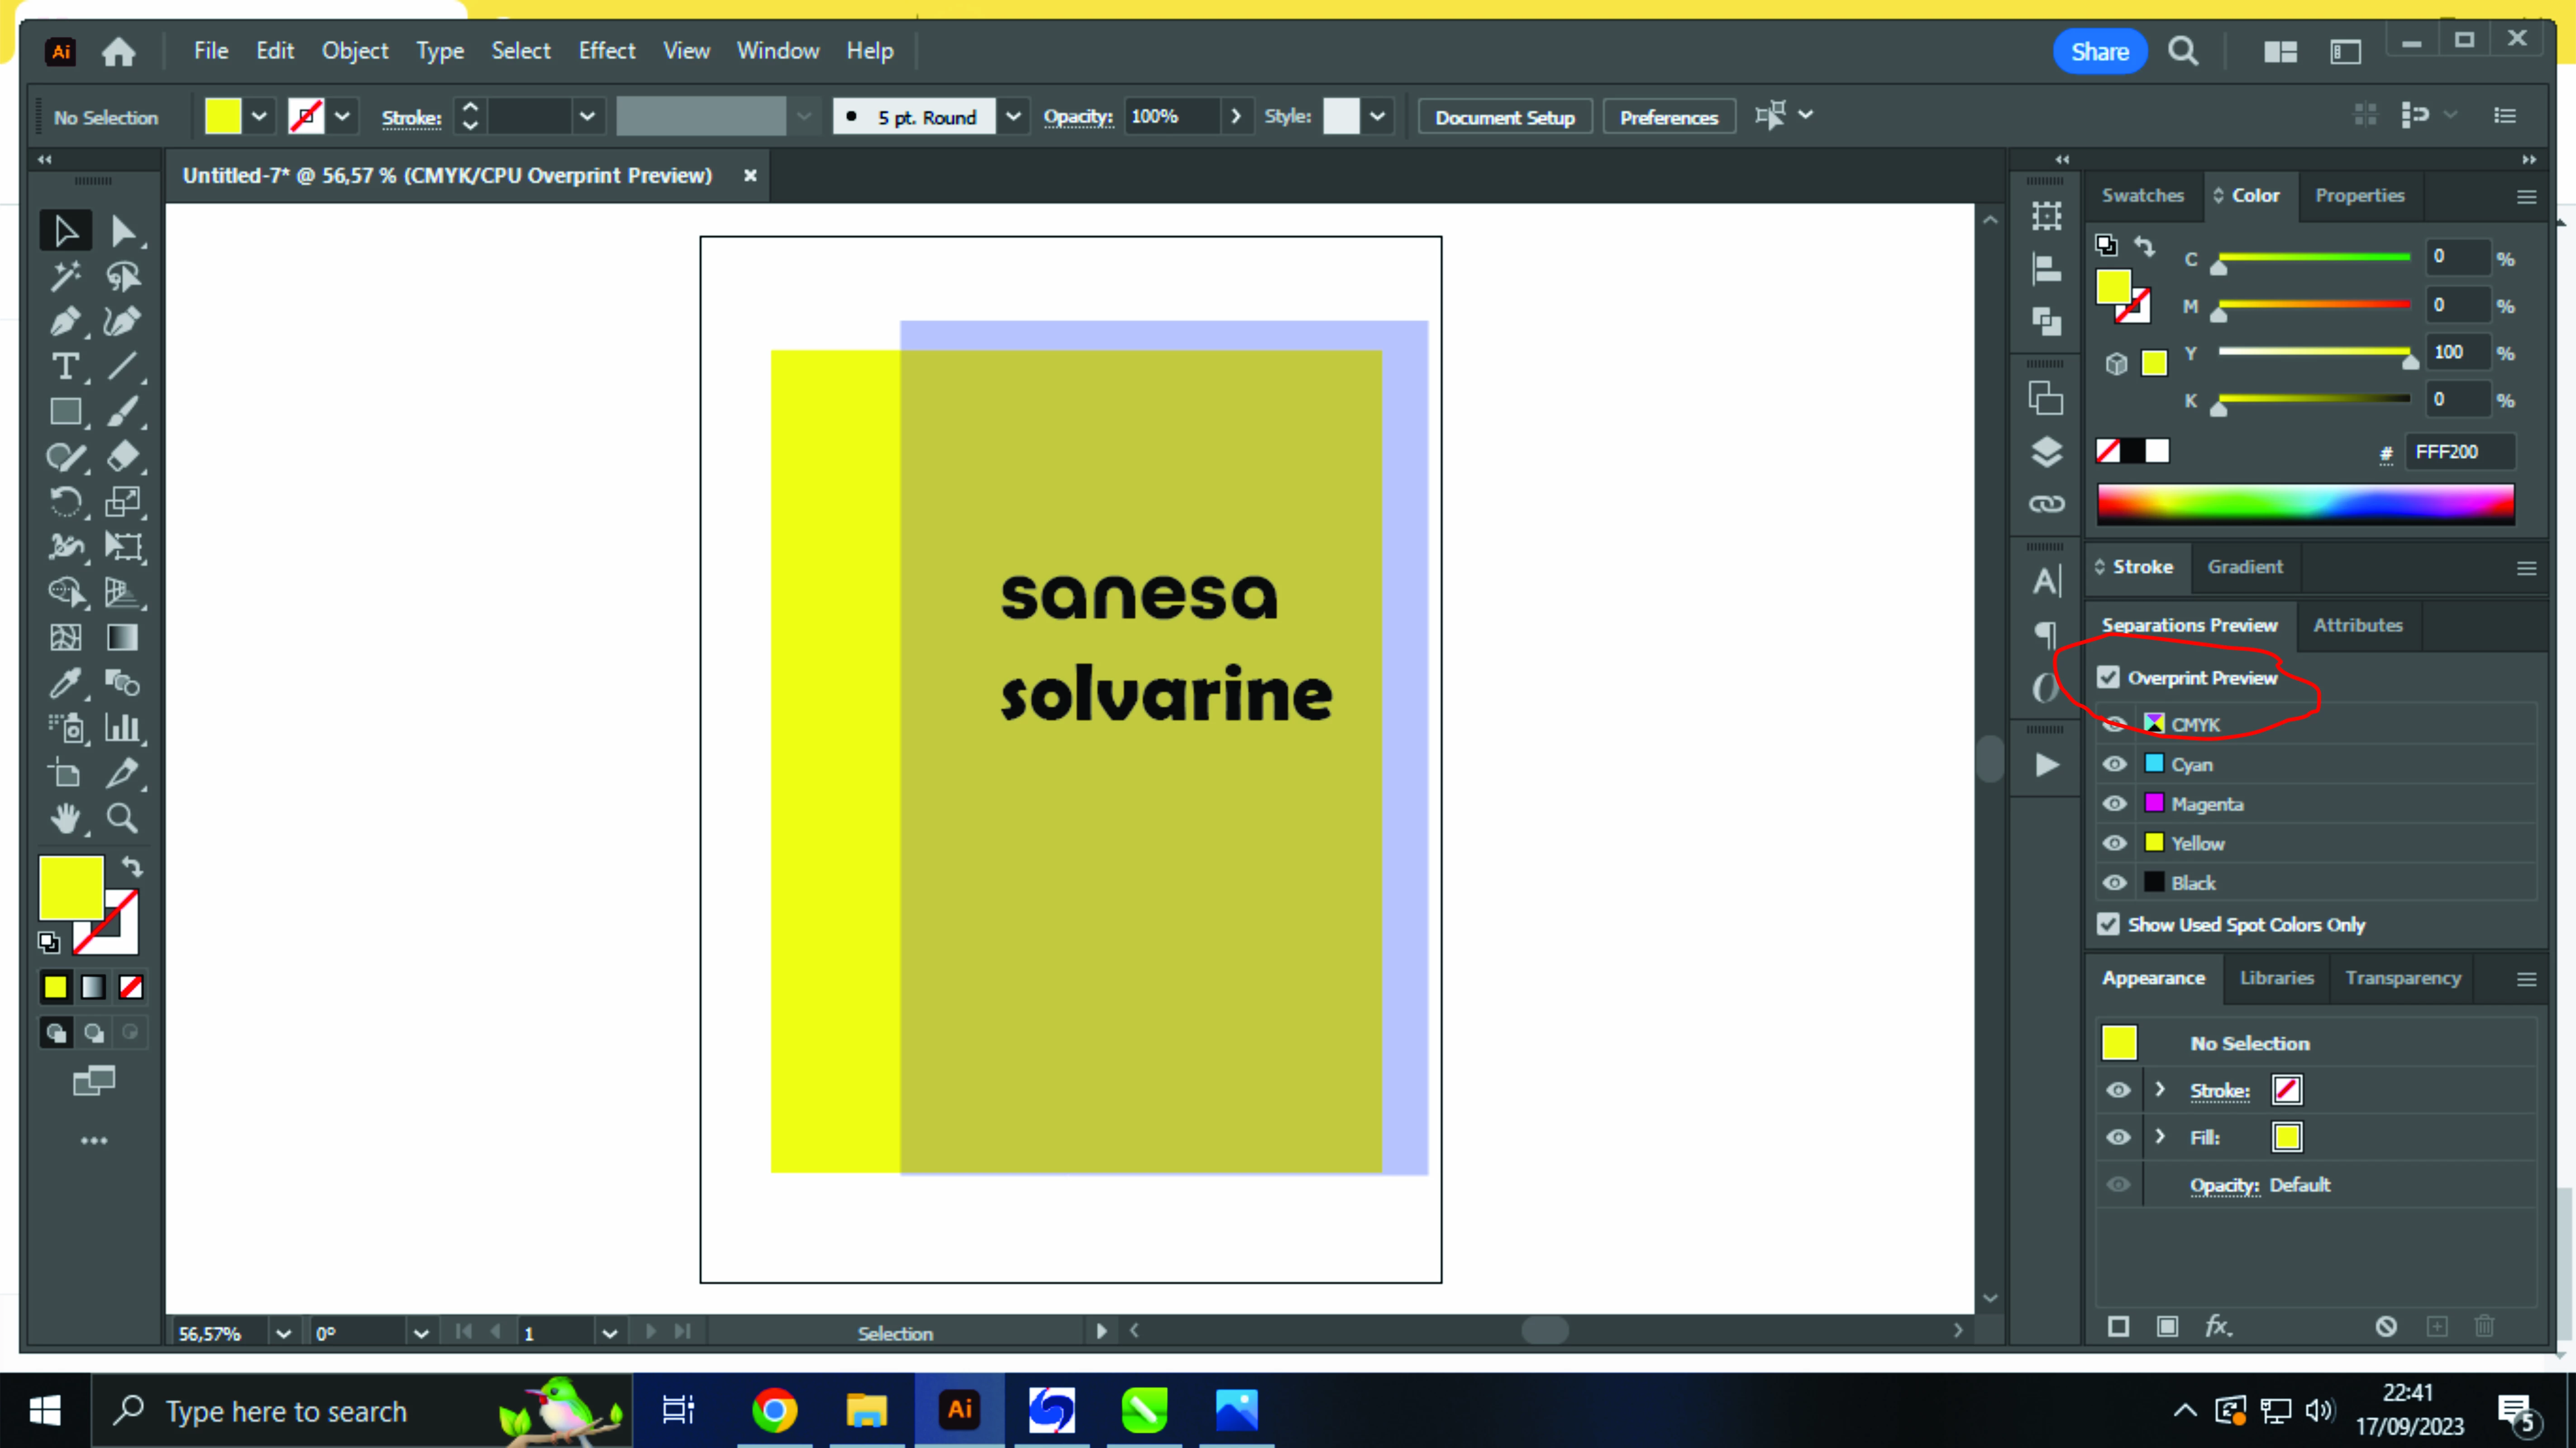Select the Zoom tool
The height and width of the screenshot is (1448, 2576).
point(122,819)
